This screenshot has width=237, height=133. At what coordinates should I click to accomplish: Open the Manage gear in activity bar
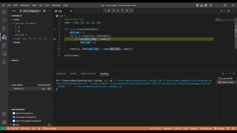pyautogui.click(x=4, y=122)
